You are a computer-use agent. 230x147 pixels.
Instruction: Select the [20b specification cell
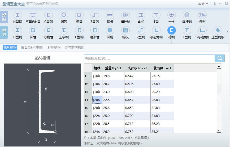pos(97,108)
